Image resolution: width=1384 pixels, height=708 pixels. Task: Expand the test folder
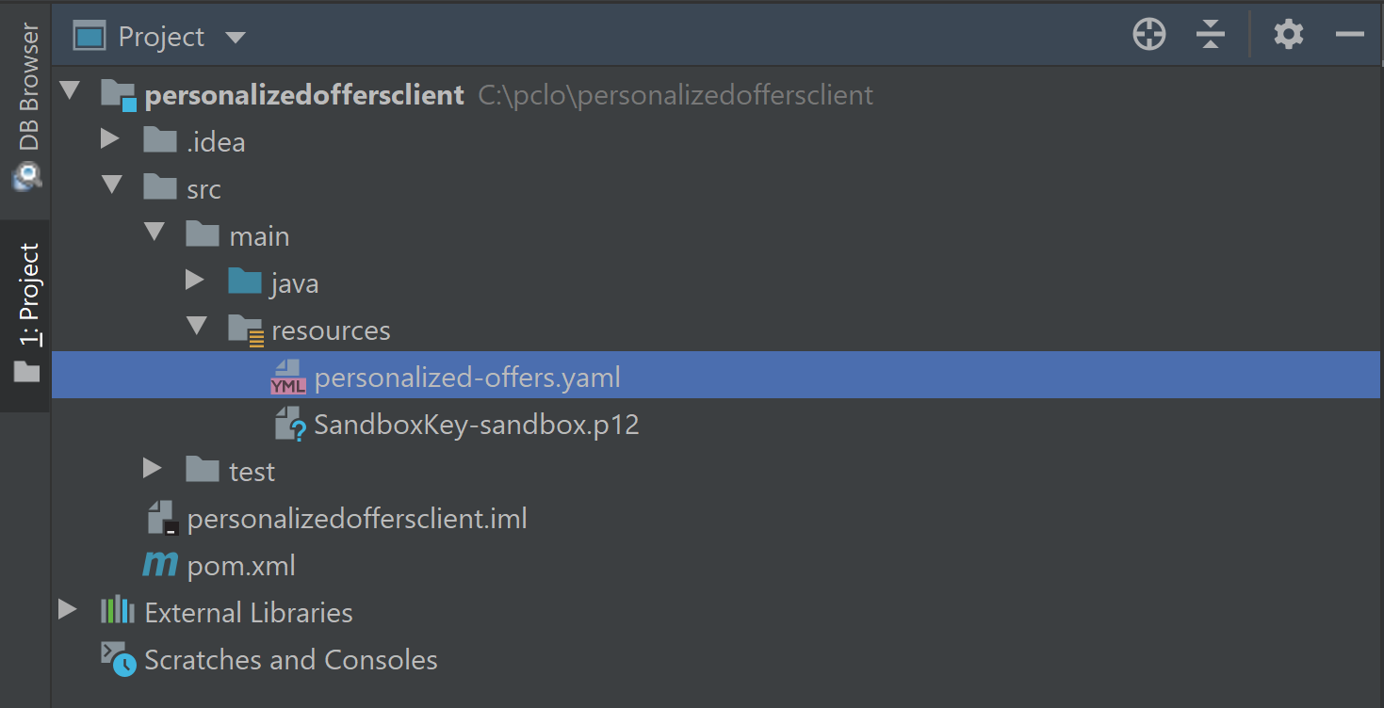(152, 469)
